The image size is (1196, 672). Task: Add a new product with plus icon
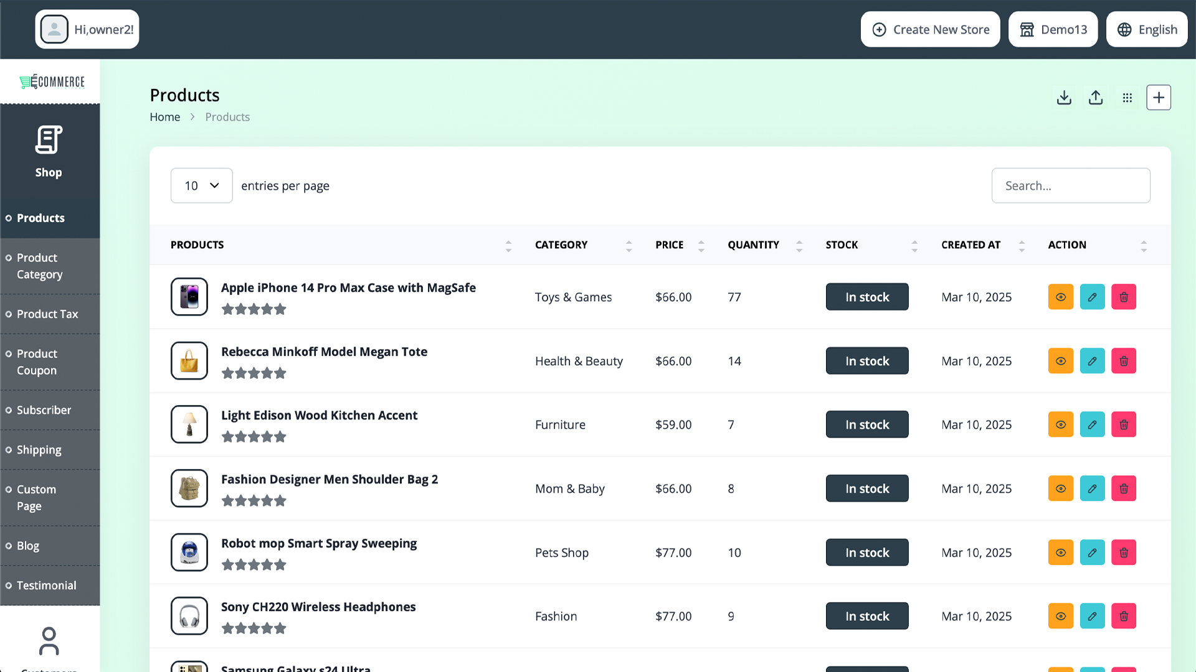1159,98
